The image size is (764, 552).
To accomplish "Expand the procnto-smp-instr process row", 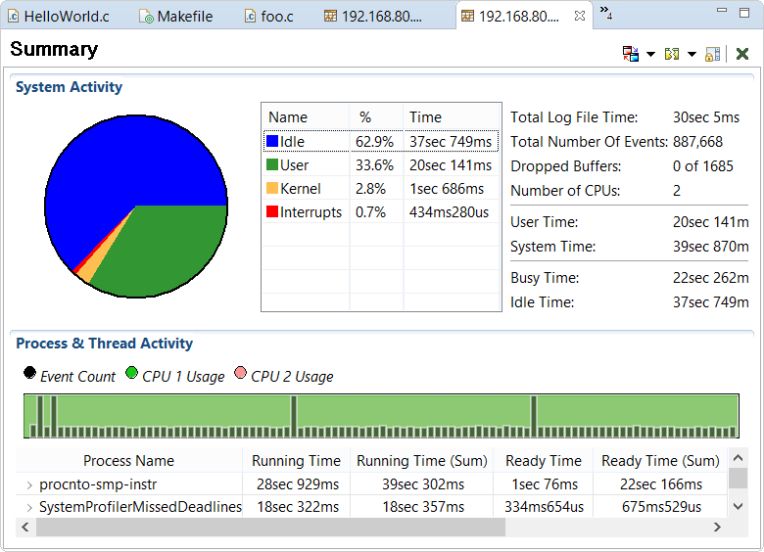I will tap(29, 484).
